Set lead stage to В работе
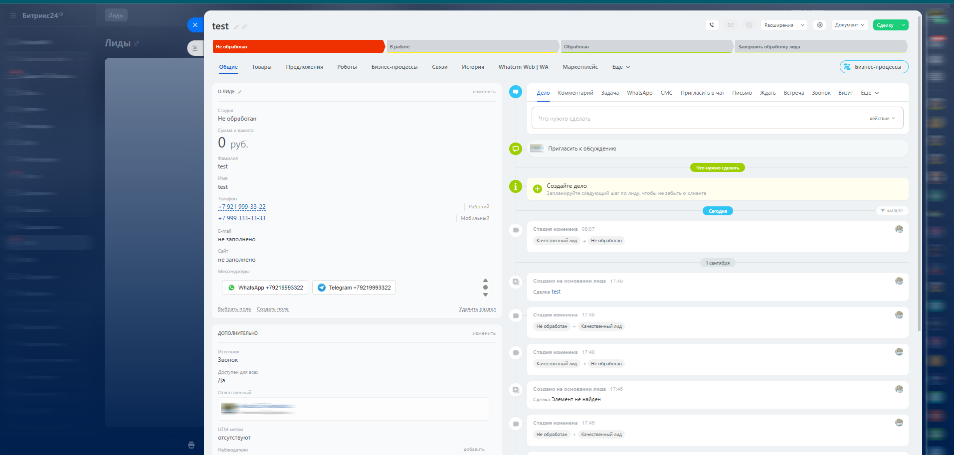The width and height of the screenshot is (954, 455). click(471, 47)
